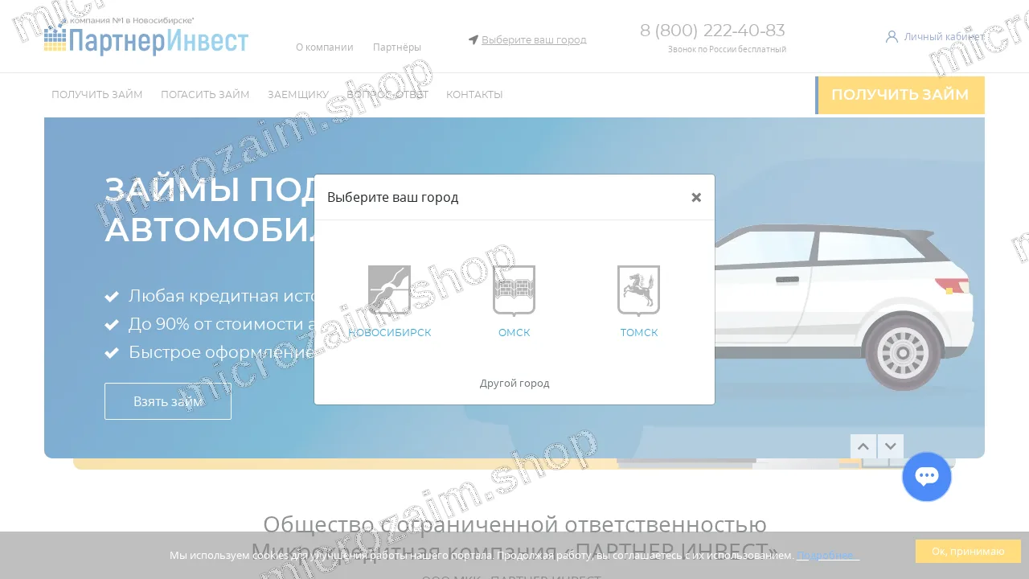This screenshot has width=1029, height=579.
Task: Open the ЗАЕМЩИКУ menu item
Action: click(298, 95)
